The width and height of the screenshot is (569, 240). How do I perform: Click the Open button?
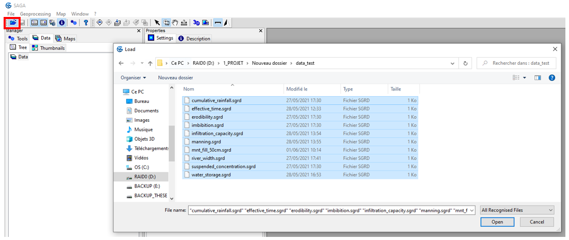tap(497, 222)
